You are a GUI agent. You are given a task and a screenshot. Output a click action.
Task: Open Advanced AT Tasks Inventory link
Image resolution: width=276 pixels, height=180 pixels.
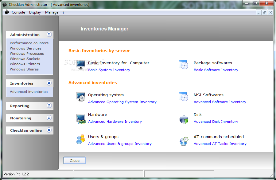coord(220,144)
